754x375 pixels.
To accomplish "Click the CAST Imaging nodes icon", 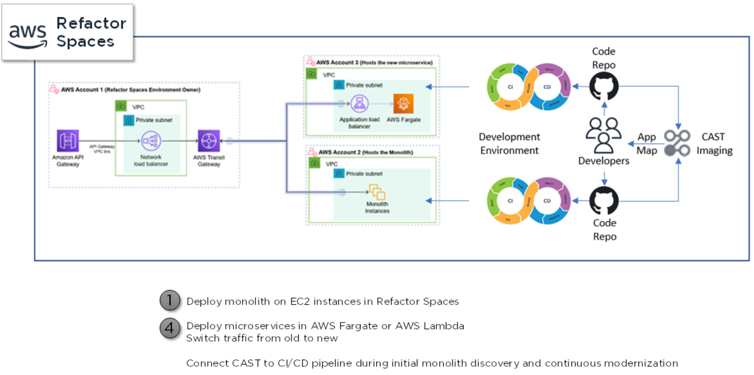I will pyautogui.click(x=678, y=143).
